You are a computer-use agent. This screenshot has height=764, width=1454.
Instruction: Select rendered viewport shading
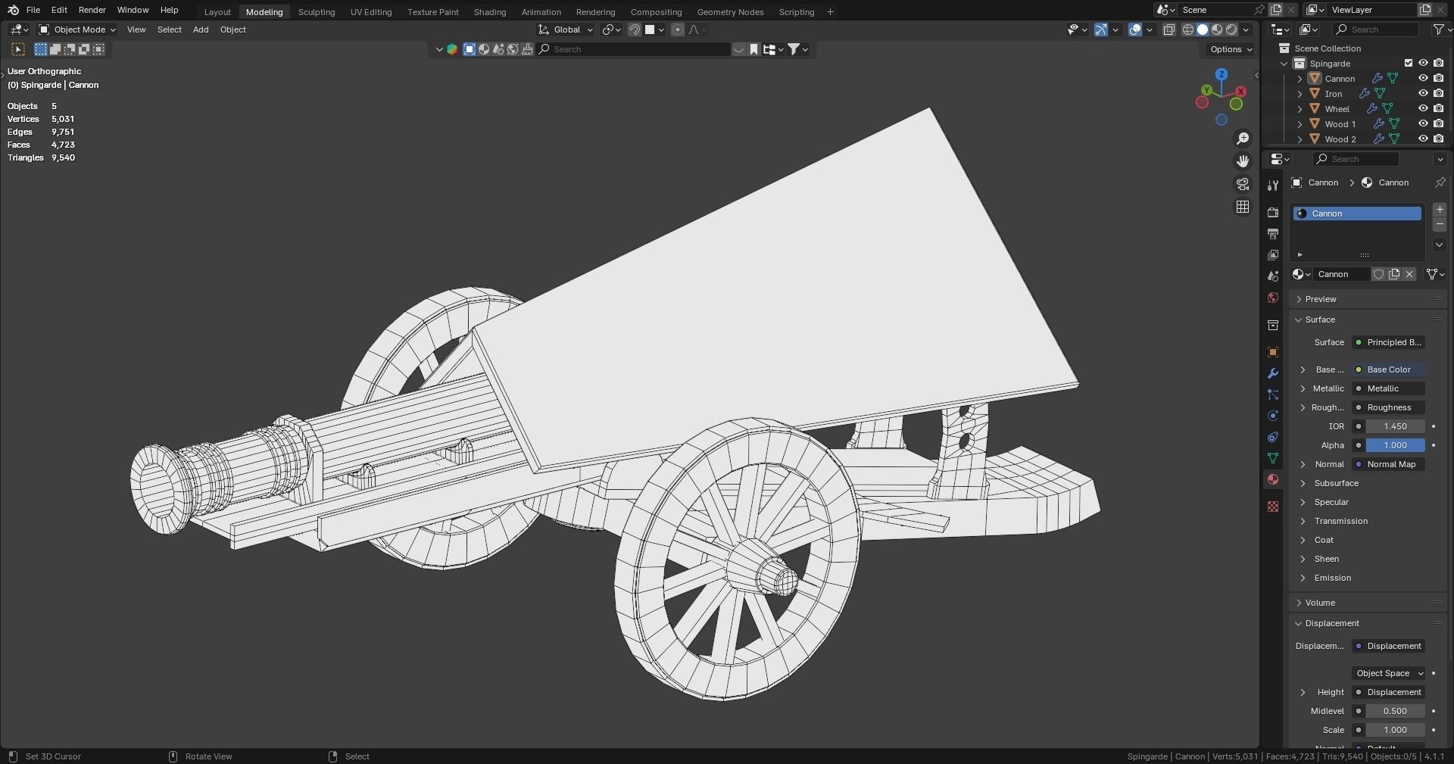(x=1231, y=30)
